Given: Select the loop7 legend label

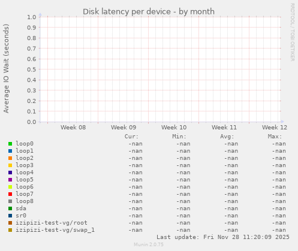Looking at the screenshot, I should [25, 194].
